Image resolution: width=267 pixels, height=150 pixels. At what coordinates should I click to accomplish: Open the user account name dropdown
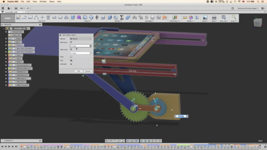pyautogui.click(x=248, y=8)
